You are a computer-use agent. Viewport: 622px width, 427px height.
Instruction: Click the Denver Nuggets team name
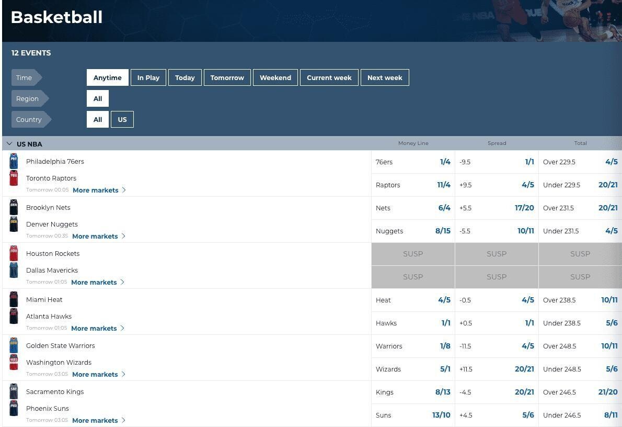click(x=52, y=224)
